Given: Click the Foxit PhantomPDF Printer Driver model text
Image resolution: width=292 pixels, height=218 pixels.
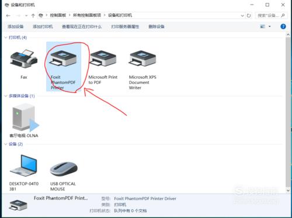Looking at the screenshot, I should click(145, 199).
